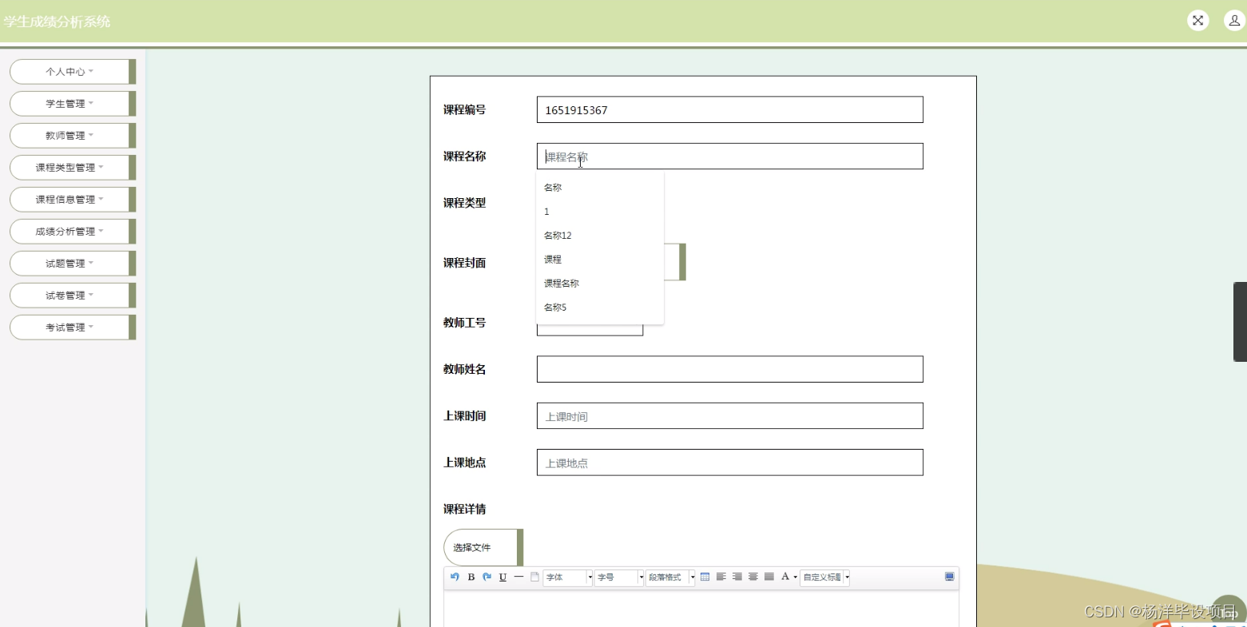Click the 课程编号 input field
This screenshot has width=1247, height=627.
pos(730,109)
